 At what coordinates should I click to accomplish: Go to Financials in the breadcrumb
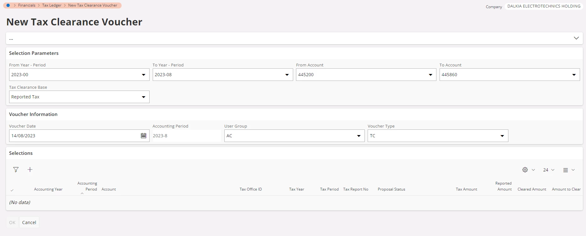click(27, 5)
